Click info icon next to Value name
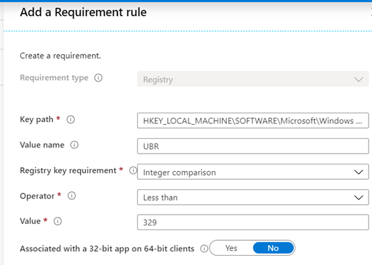The image size is (372, 265). coord(75,145)
